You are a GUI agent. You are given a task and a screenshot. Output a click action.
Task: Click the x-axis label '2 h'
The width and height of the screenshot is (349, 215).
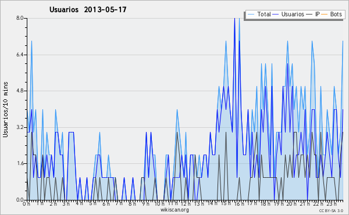point(53,203)
